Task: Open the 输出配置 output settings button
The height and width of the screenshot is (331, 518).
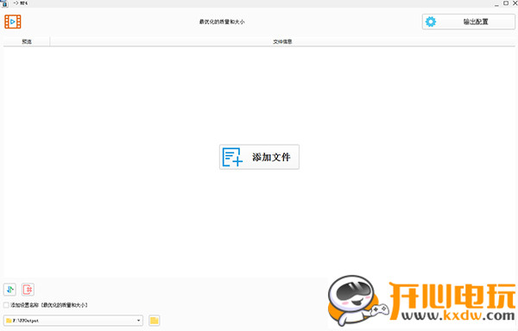Action: 469,22
